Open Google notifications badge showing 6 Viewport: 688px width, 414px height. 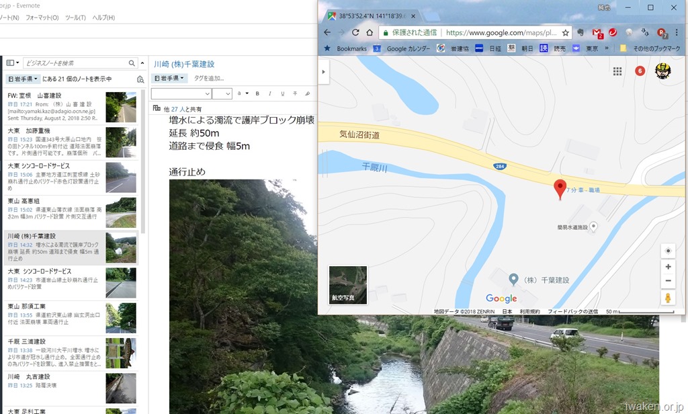(640, 71)
